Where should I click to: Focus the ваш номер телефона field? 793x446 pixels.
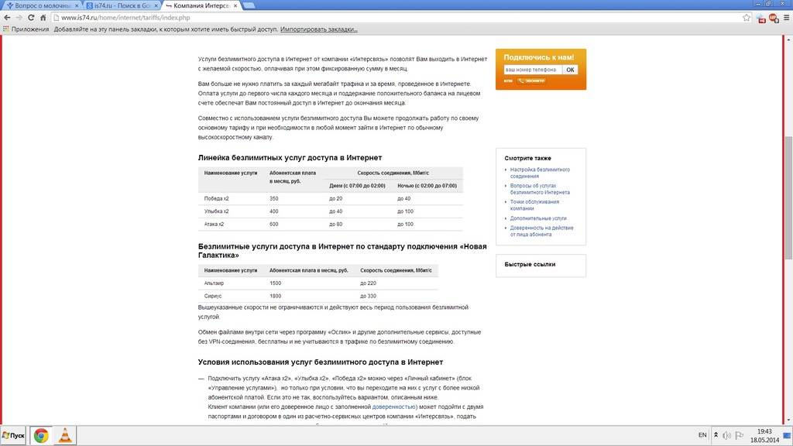point(532,70)
